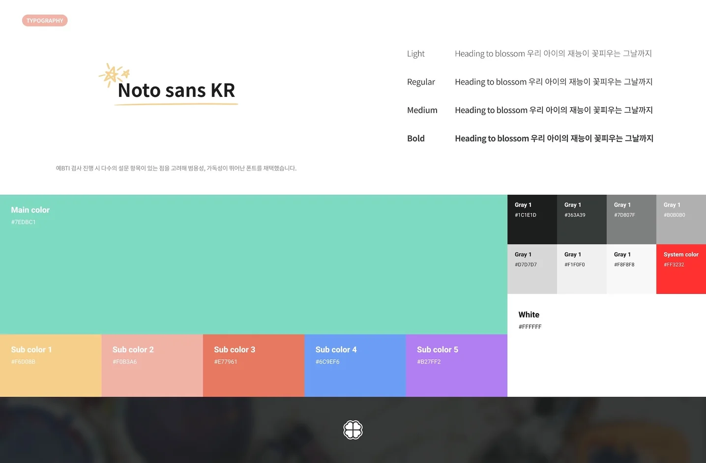Click the TYPOGRAPHY pill badge
This screenshot has width=706, height=463.
45,21
